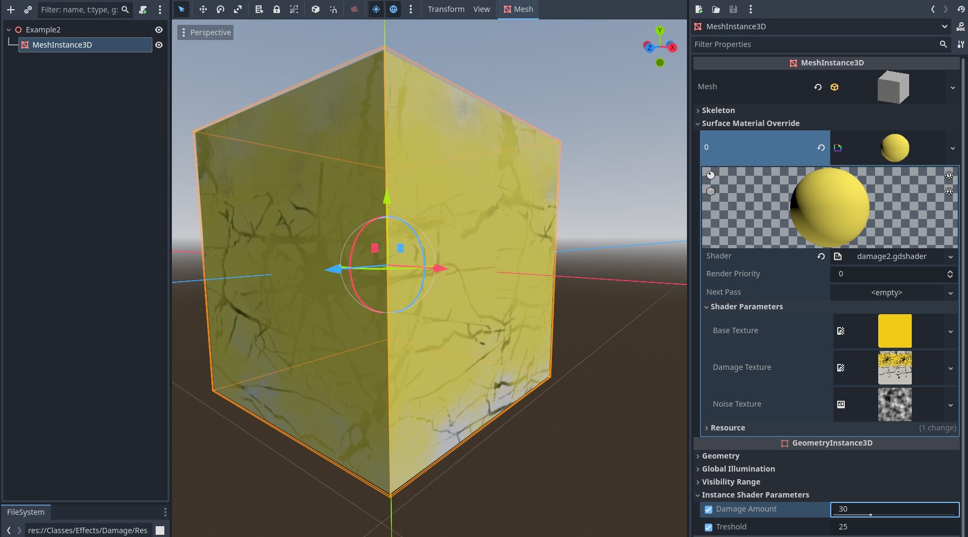
Task: Save the currently edited resource
Action: (733, 9)
